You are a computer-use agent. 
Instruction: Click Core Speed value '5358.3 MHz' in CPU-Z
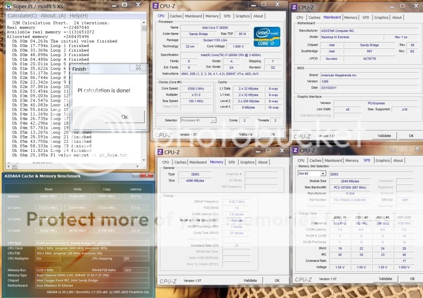coord(196,89)
